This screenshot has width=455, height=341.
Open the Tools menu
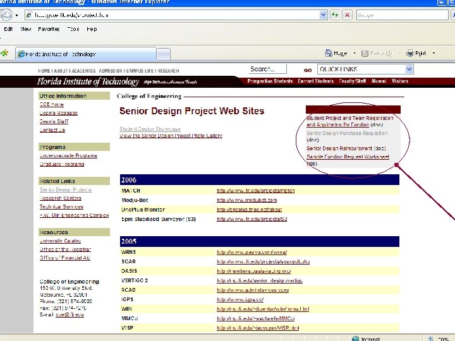pos(73,29)
